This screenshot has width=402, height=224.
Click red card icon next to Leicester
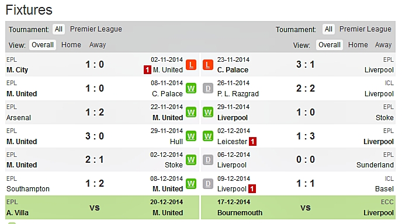click(x=252, y=142)
